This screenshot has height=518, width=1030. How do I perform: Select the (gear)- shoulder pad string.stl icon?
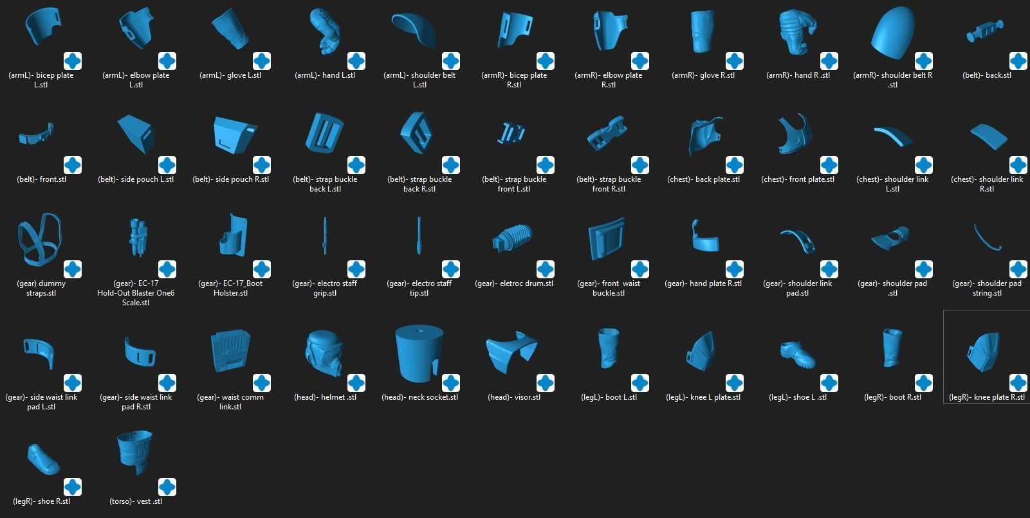point(987,237)
